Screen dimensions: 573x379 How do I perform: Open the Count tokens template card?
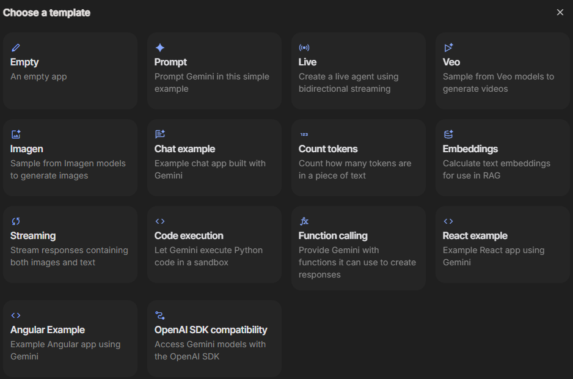coord(359,158)
